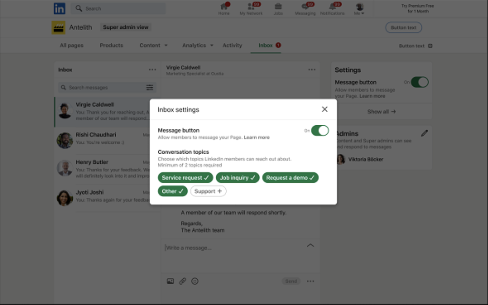Deselect the Service request topic

tap(185, 178)
